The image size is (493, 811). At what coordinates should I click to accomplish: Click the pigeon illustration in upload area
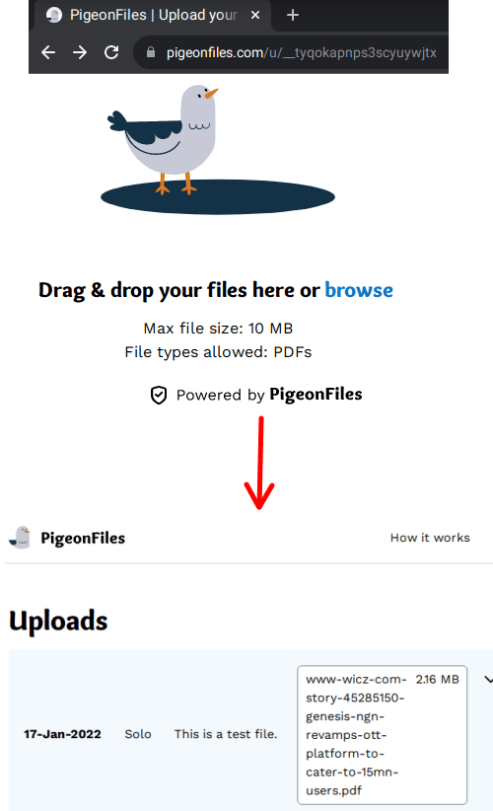pos(218,149)
